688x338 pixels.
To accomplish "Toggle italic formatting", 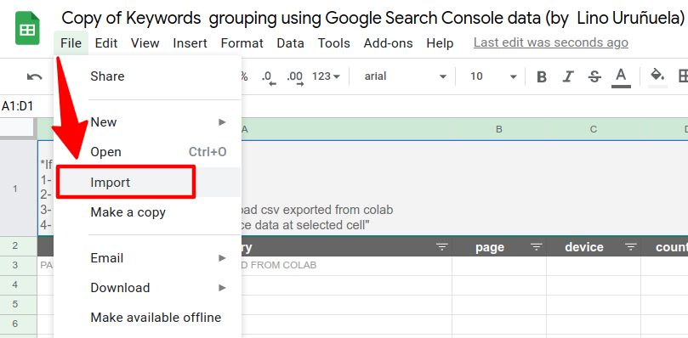I will 568,77.
